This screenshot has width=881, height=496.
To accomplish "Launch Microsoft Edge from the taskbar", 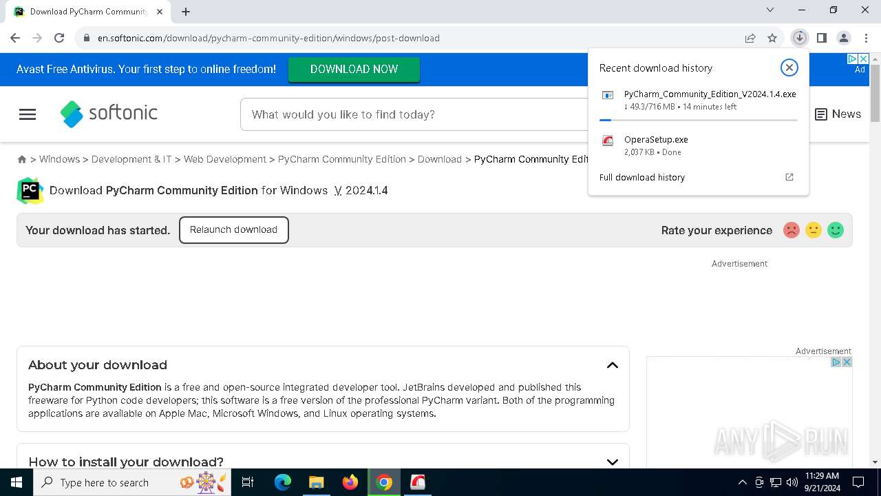I will (283, 482).
